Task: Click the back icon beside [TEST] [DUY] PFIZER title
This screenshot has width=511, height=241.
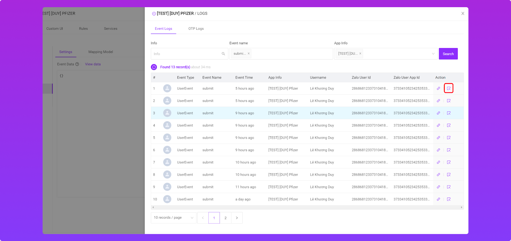Action: [154, 14]
